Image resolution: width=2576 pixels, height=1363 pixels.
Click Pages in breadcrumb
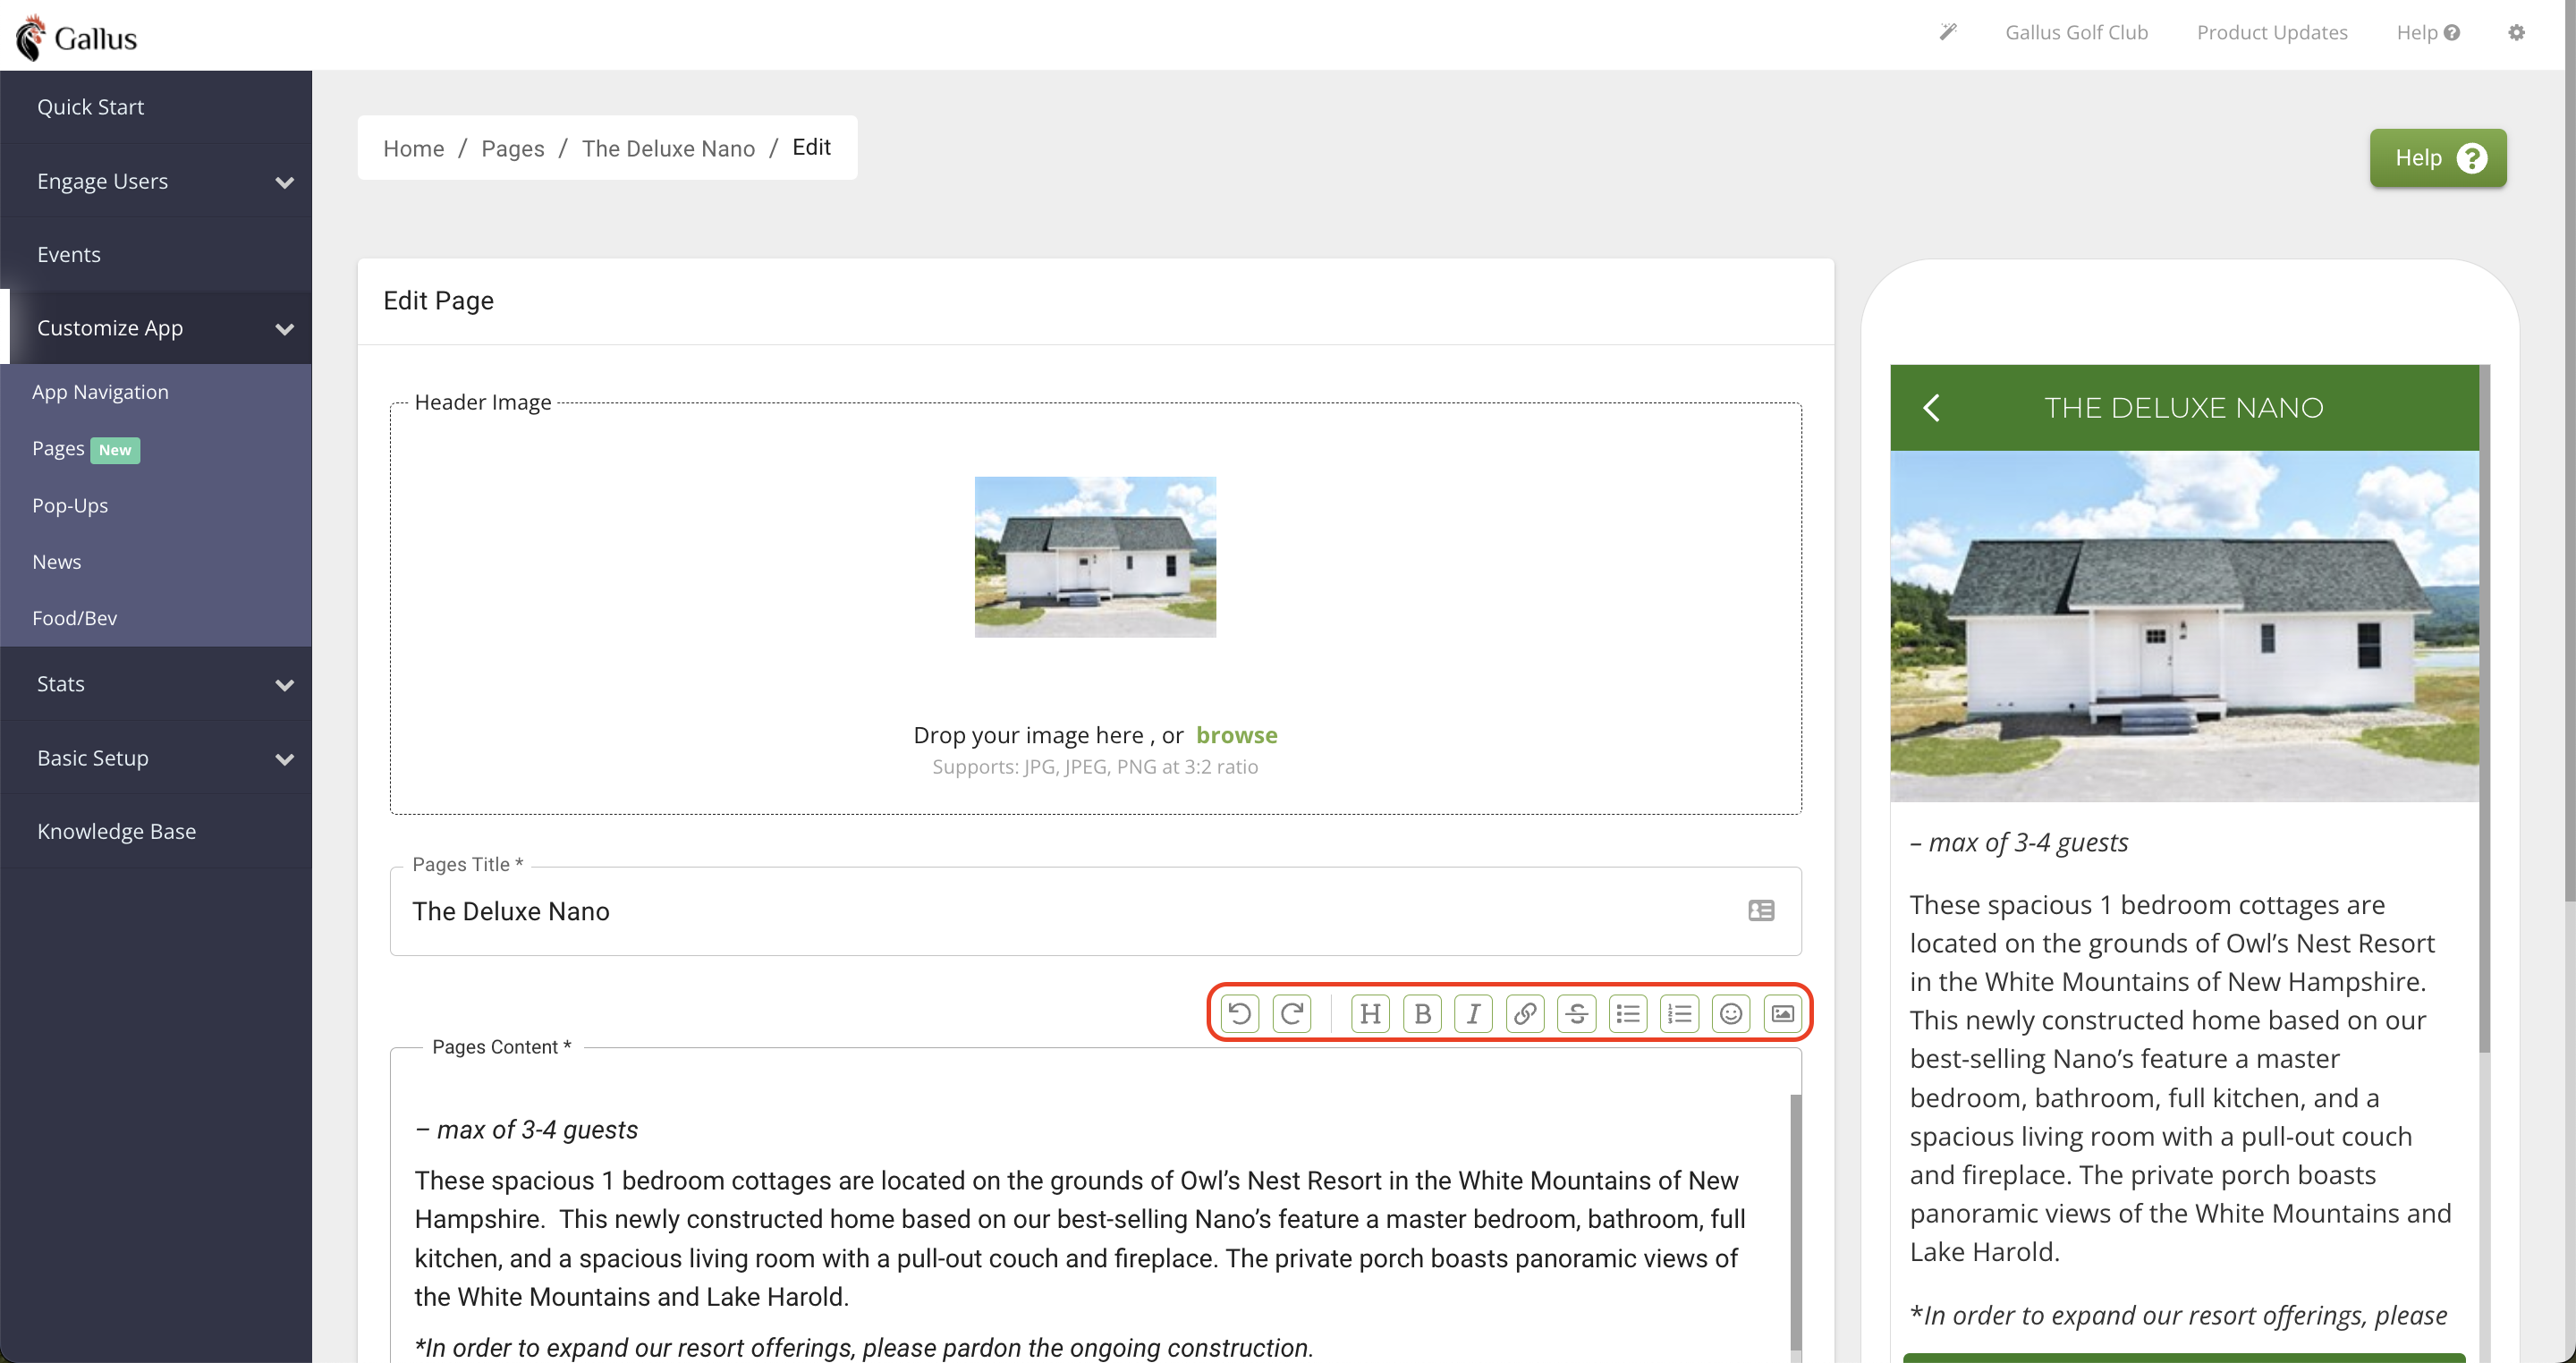tap(512, 148)
